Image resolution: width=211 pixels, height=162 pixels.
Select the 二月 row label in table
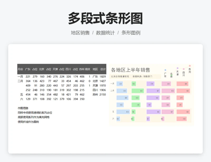pyautogui.click(x=20, y=81)
